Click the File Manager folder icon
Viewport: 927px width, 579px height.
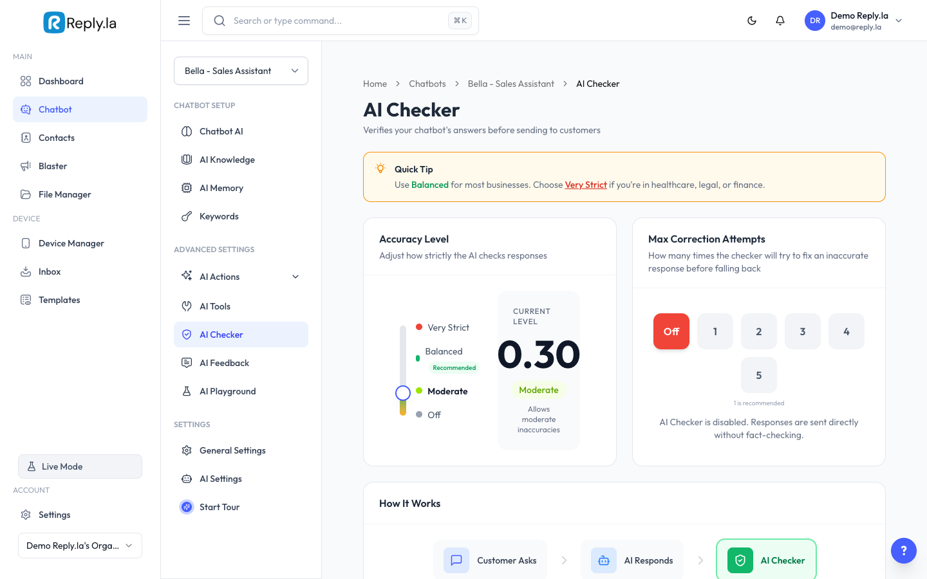point(26,194)
